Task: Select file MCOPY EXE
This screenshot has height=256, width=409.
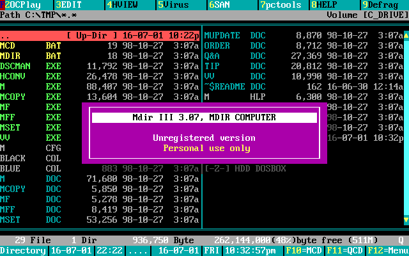Action: (x=100, y=97)
